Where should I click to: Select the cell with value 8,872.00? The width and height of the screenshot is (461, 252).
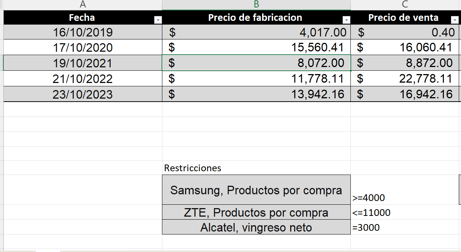point(406,63)
